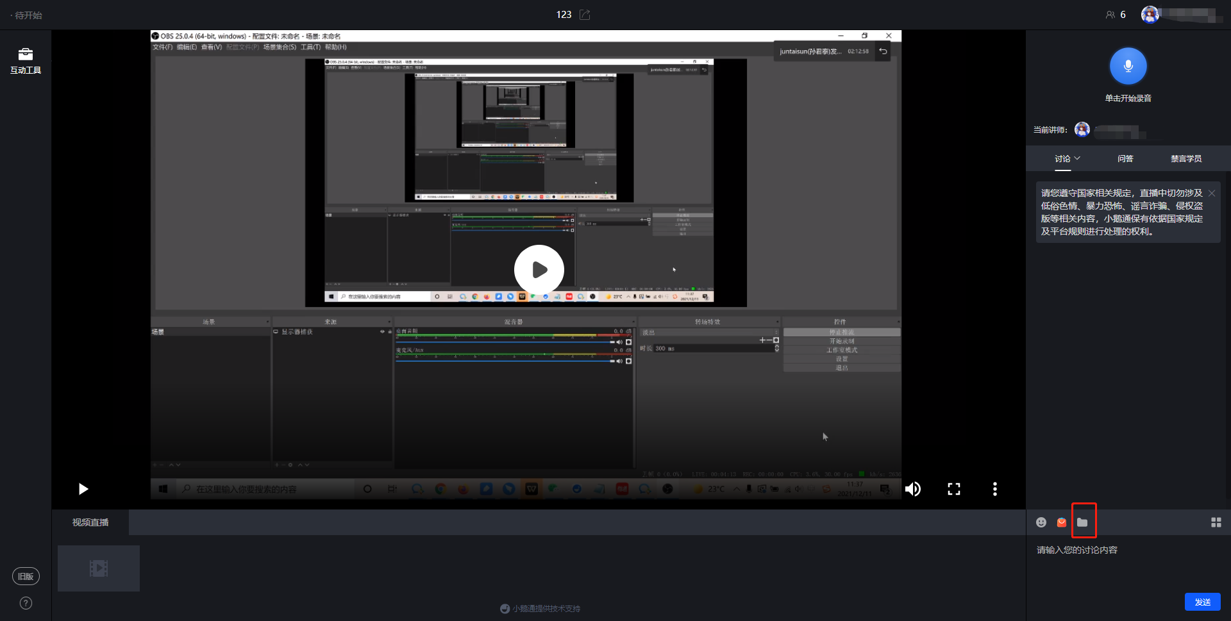Toggle 禁言学员 to mute students
The height and width of the screenshot is (621, 1231).
pyautogui.click(x=1185, y=159)
